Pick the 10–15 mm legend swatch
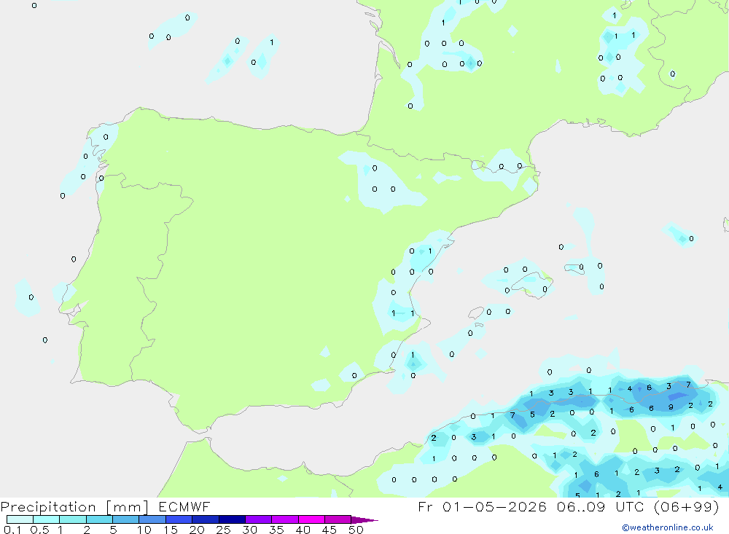Viewport: 729px width, 534px height. click(x=152, y=519)
